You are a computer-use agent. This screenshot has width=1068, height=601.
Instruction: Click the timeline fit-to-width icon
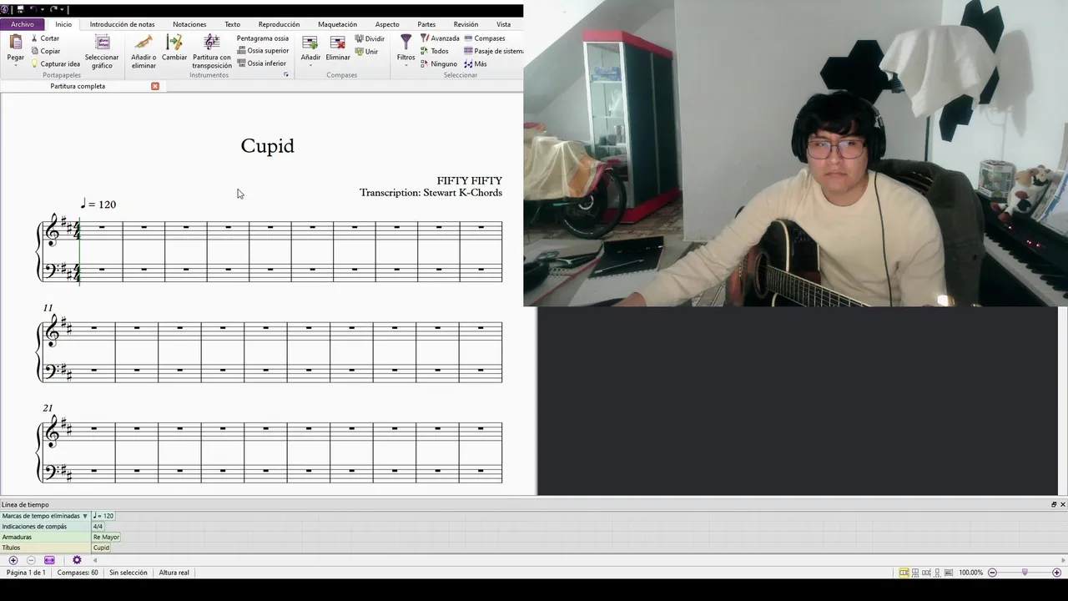[x=49, y=560]
